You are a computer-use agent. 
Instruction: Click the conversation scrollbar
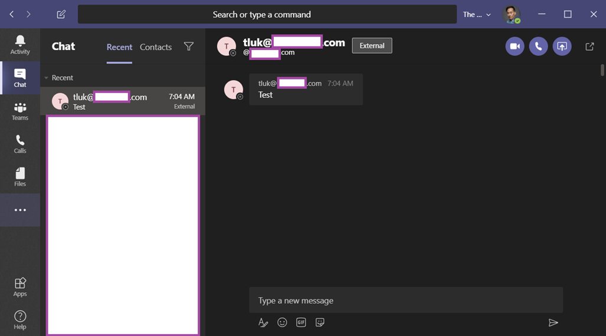pos(602,70)
